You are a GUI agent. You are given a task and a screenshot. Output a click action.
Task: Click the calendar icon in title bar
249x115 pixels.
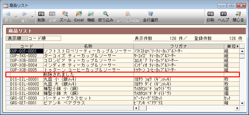click(6, 6)
